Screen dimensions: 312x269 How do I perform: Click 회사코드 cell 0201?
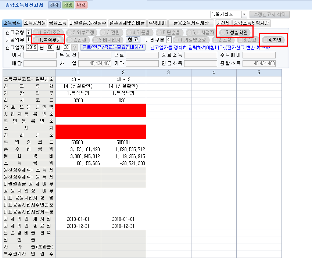tap(123, 100)
